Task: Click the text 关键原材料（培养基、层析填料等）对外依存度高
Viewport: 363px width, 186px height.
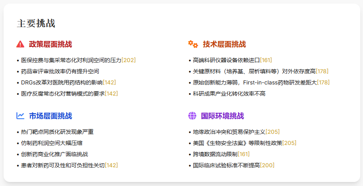Action: (x=254, y=71)
